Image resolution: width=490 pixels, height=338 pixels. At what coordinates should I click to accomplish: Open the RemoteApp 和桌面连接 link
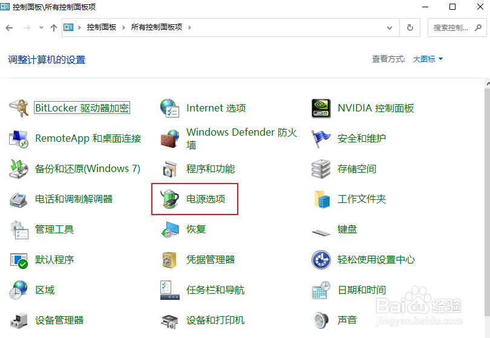tap(88, 138)
